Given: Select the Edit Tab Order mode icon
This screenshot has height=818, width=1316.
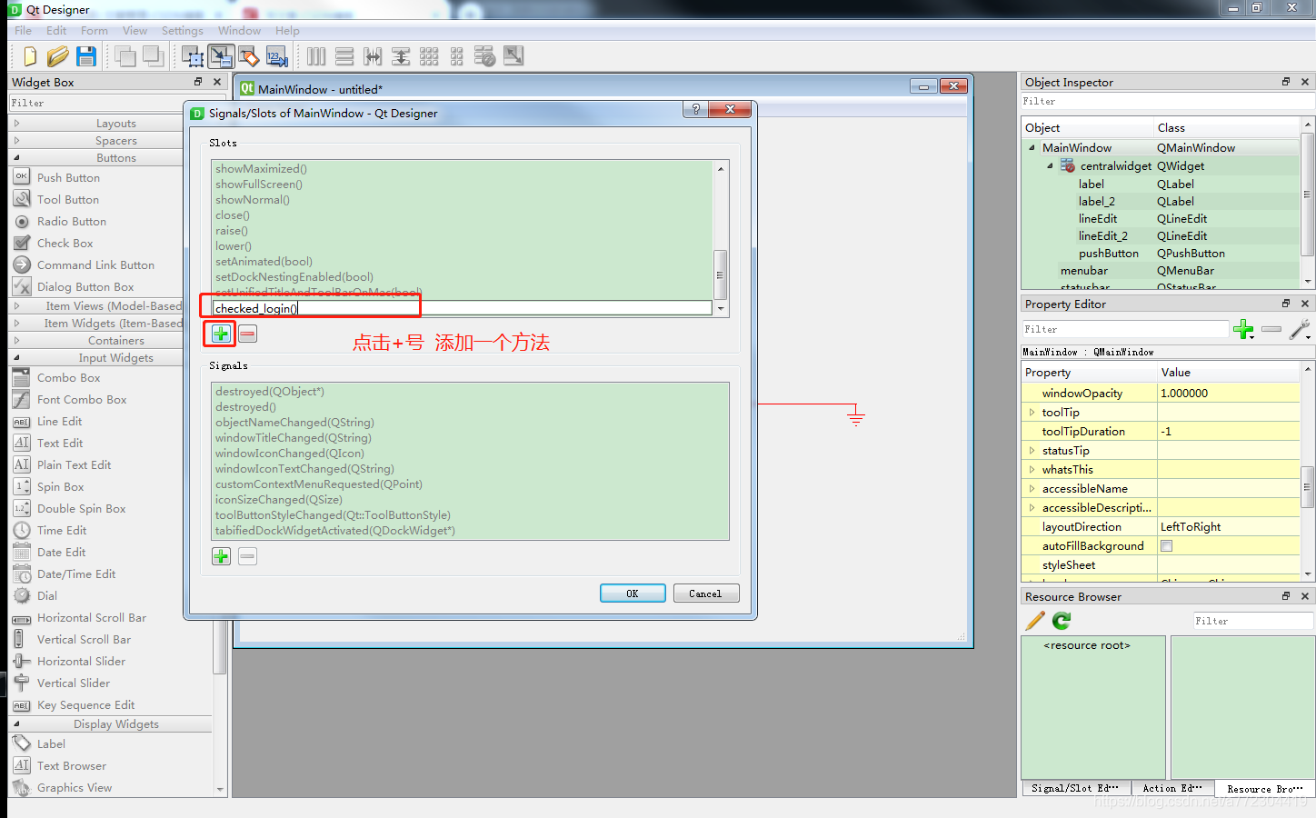Looking at the screenshot, I should coord(276,56).
